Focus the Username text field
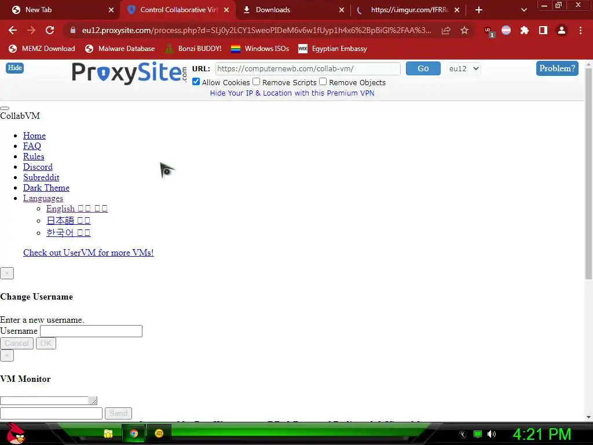The width and height of the screenshot is (593, 445). pyautogui.click(x=91, y=331)
